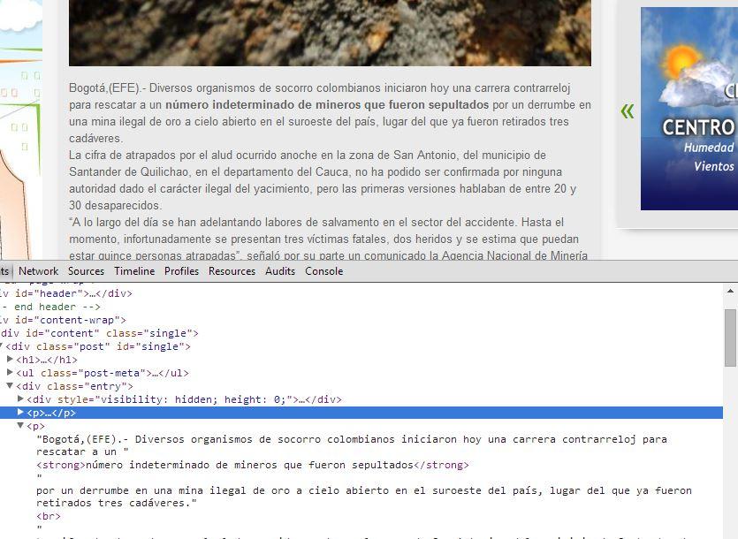
Task: Click the DevTools vertical scrollbar thumb
Action: coord(730,338)
